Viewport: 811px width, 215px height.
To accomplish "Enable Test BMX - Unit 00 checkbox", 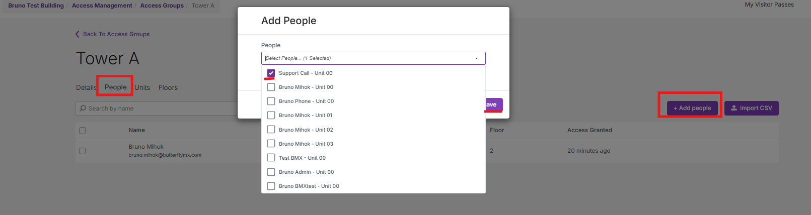I will click(x=271, y=158).
